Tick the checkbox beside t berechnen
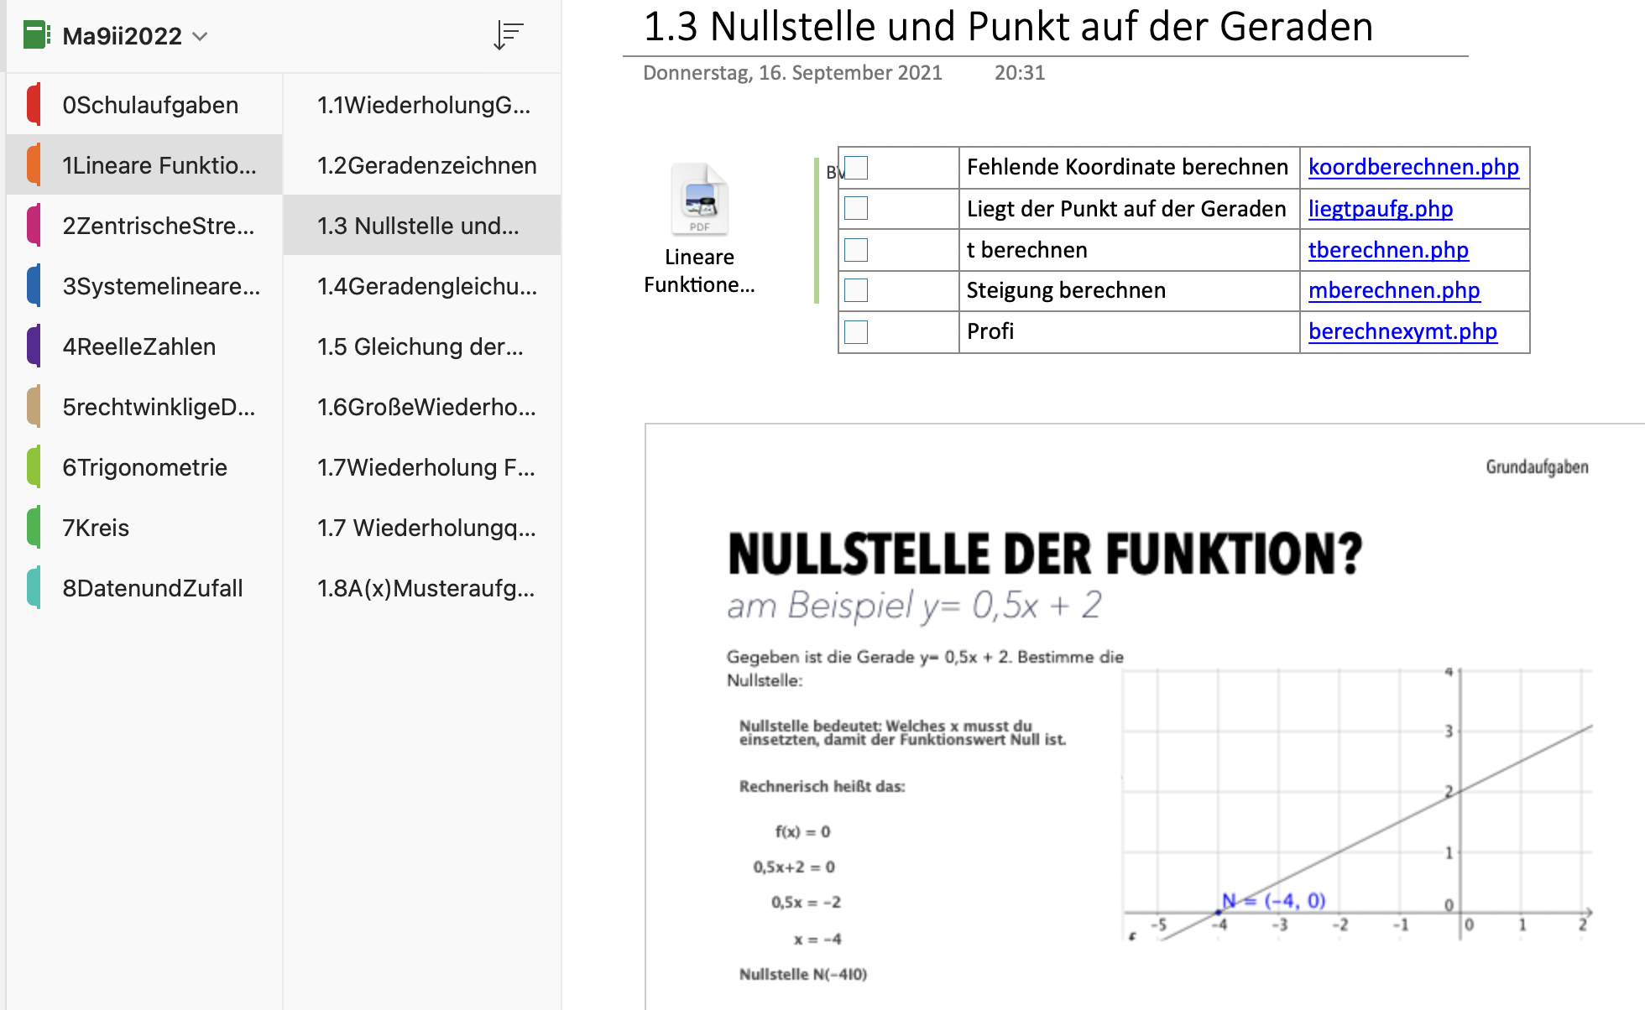 pos(856,250)
